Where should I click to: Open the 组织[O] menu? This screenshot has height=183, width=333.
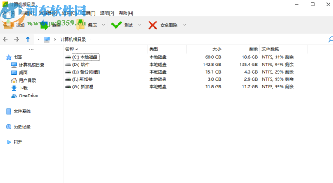pyautogui.click(x=69, y=13)
